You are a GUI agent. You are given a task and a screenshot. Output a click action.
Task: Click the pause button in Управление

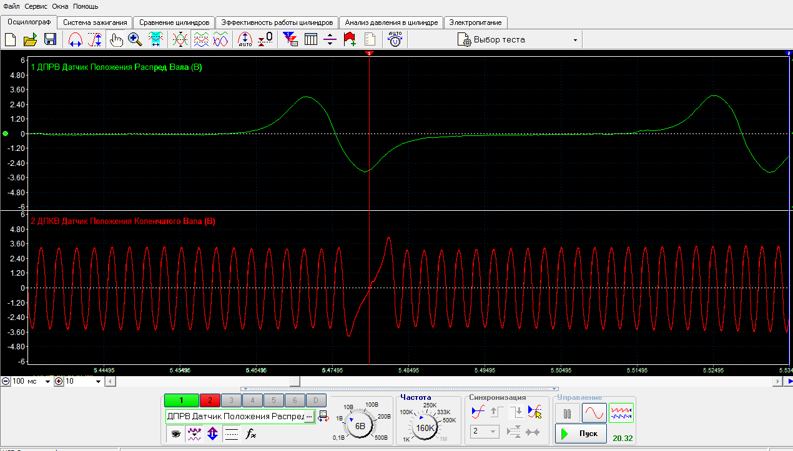(x=568, y=413)
